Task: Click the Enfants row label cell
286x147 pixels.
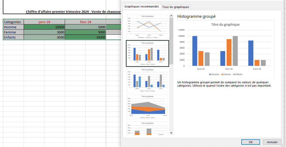Action: pos(13,38)
